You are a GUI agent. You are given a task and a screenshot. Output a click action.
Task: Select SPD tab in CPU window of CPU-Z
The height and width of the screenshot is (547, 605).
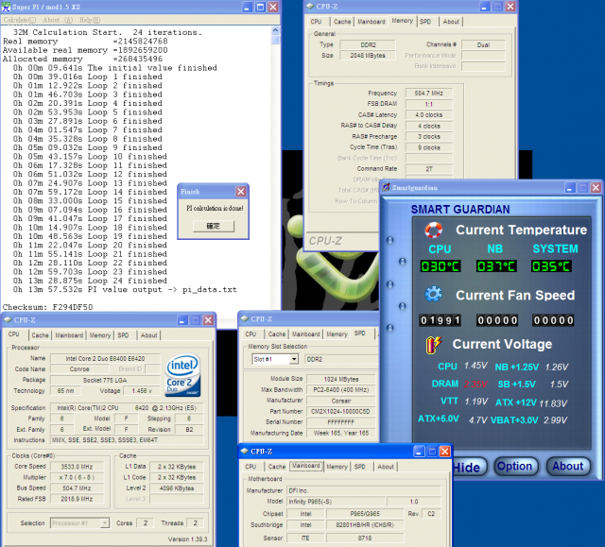pyautogui.click(x=123, y=335)
